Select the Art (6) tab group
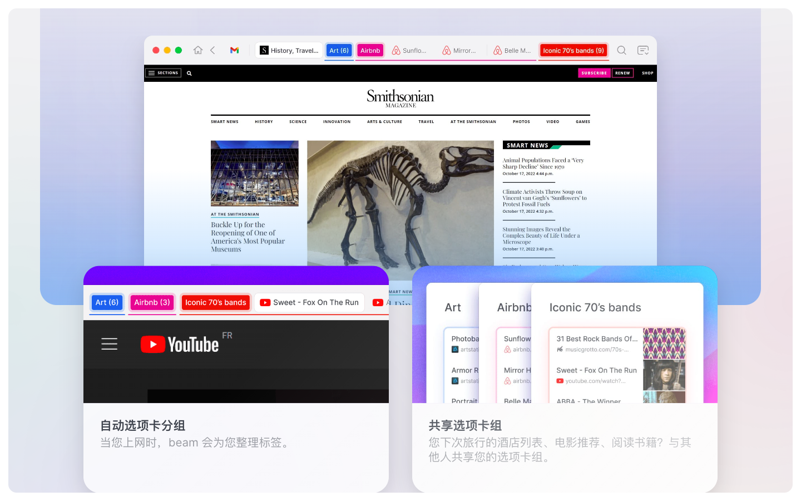This screenshot has width=801, height=501. click(339, 50)
